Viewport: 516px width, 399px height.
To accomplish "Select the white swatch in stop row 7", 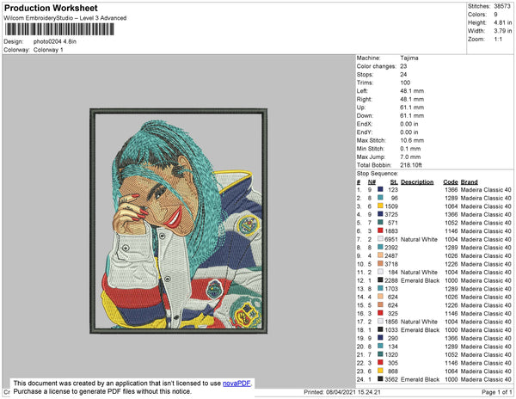I will coord(380,239).
